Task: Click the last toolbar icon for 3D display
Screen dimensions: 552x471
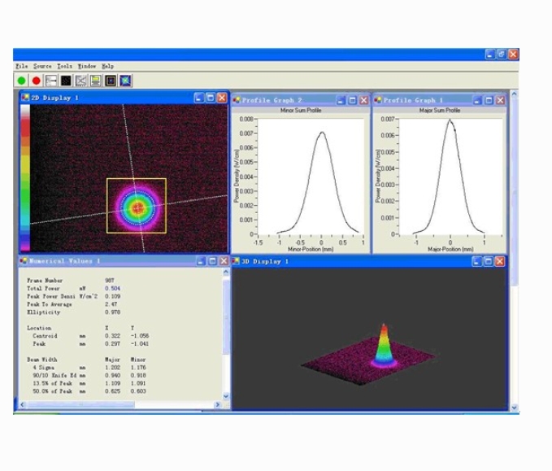Action: pyautogui.click(x=126, y=81)
